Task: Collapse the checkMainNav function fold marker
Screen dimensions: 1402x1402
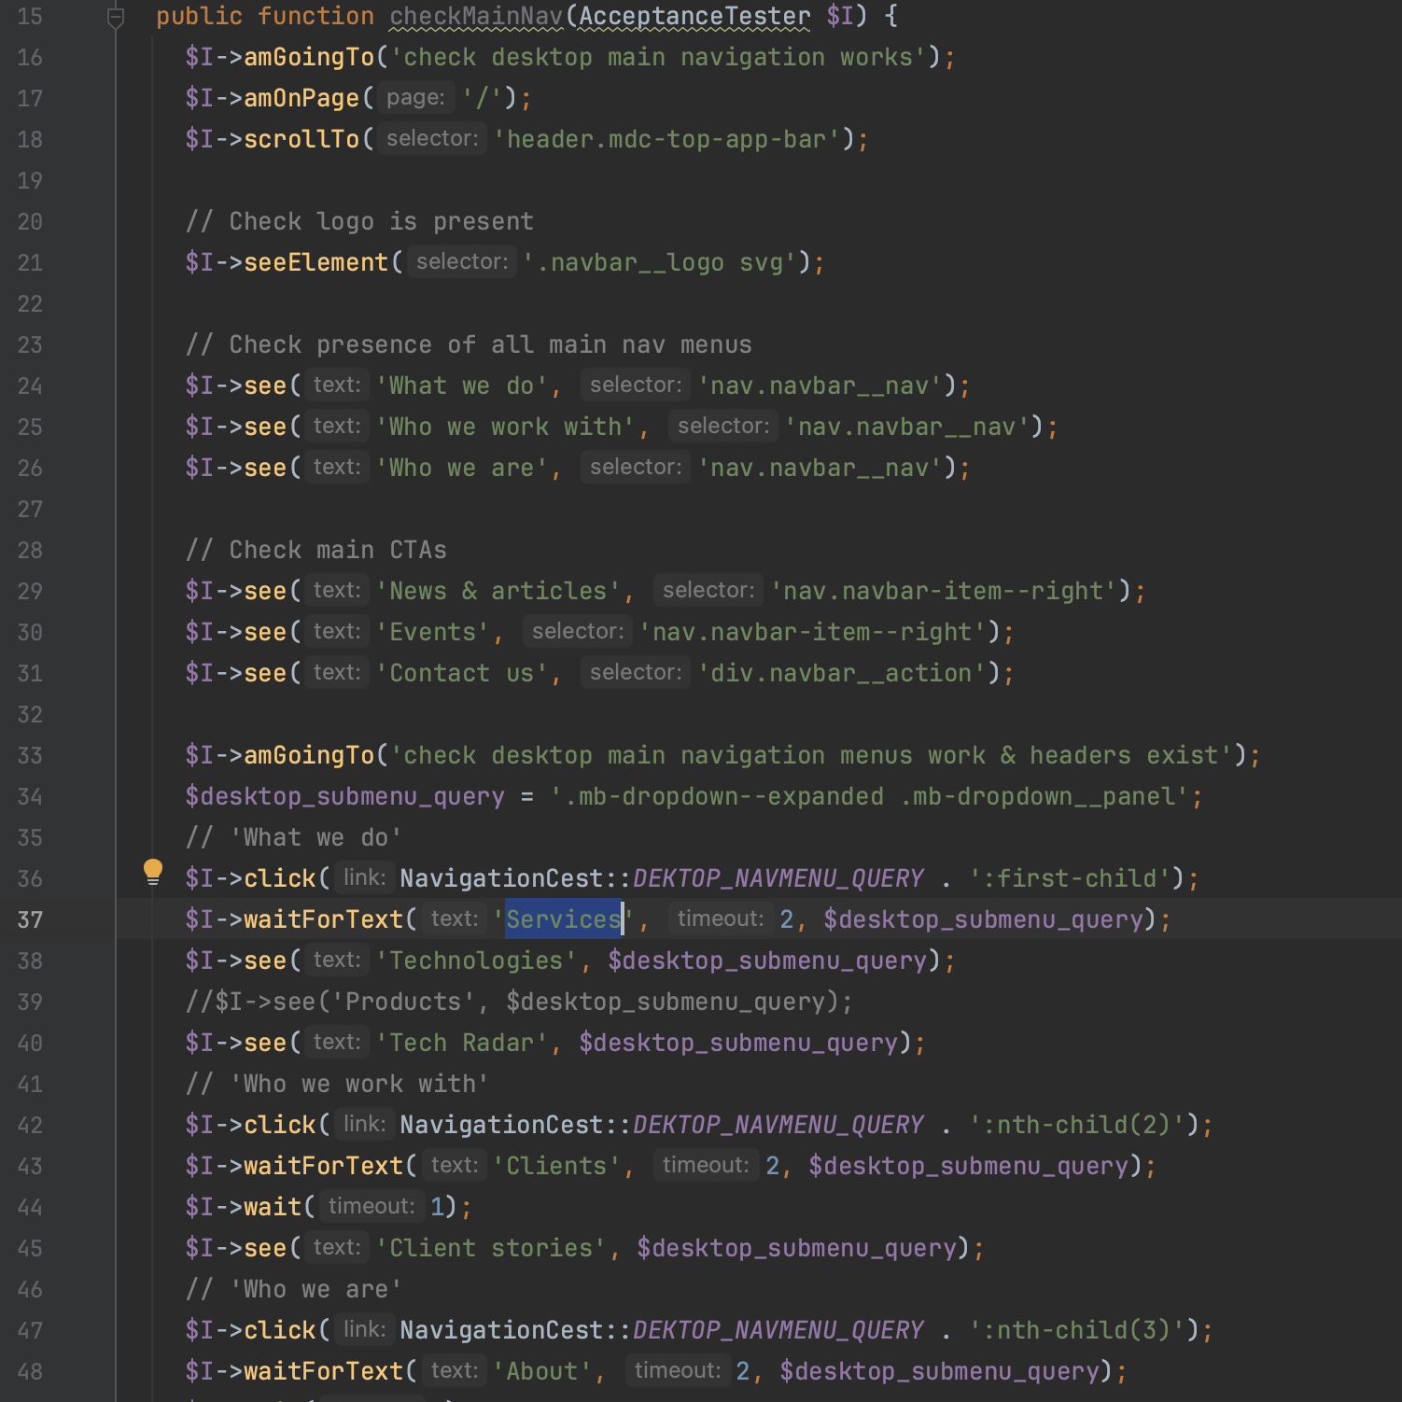Action: click(116, 17)
